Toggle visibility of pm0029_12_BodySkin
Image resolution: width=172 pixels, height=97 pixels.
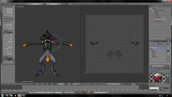tap(167, 19)
